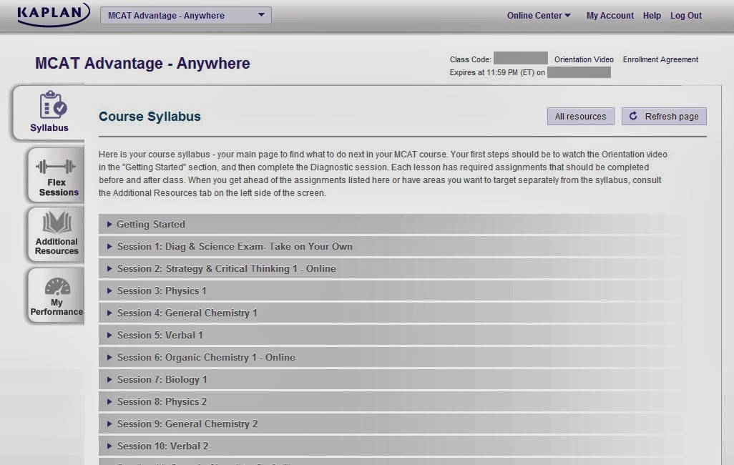Viewport: 734px width, 465px height.
Task: Expand Session 7 Biology 1 arrow
Action: click(x=109, y=380)
